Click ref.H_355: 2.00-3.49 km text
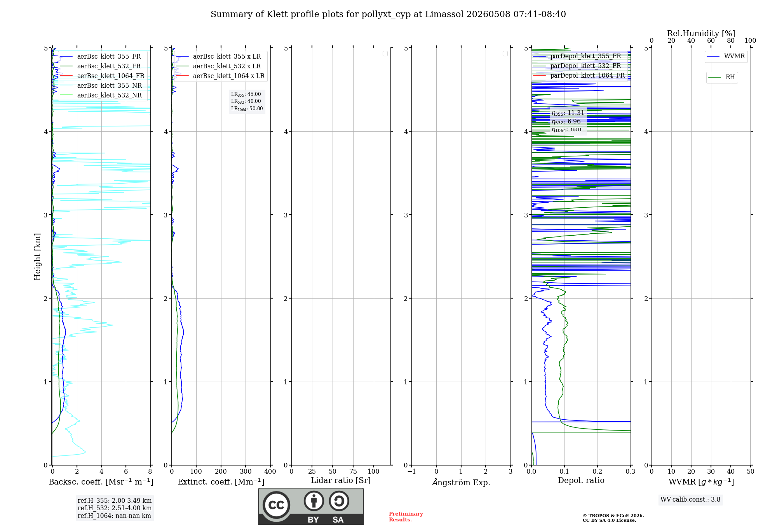 [115, 501]
